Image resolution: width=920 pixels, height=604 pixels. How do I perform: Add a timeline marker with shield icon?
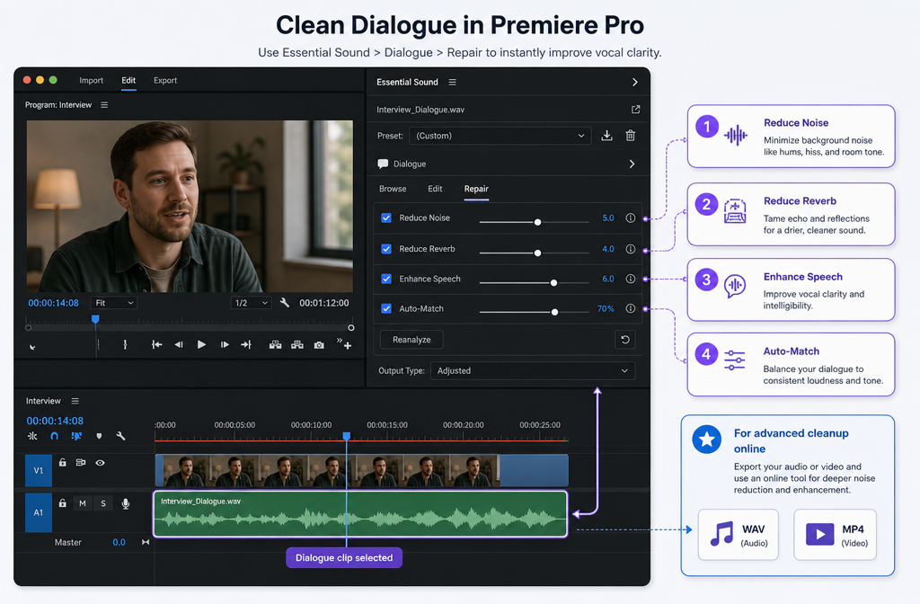[x=99, y=436]
